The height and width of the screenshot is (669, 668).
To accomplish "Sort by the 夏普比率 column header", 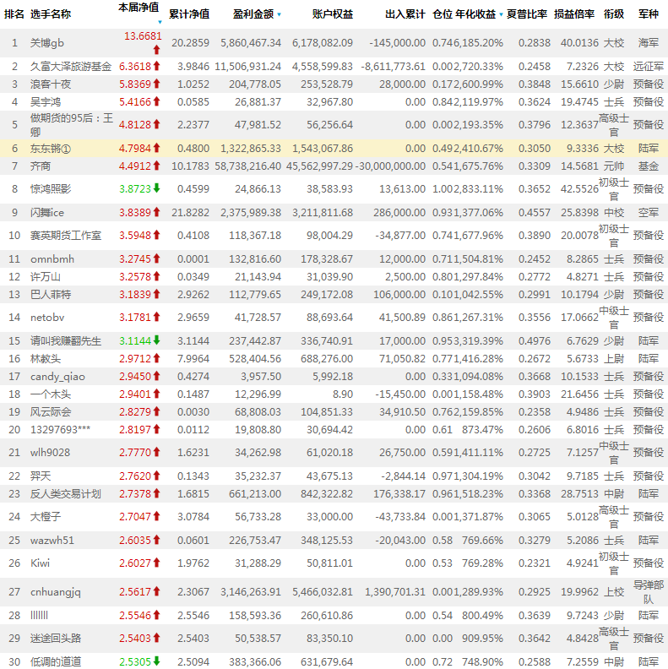I will (x=527, y=14).
